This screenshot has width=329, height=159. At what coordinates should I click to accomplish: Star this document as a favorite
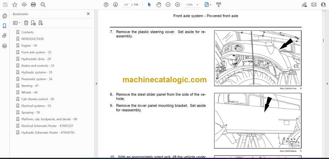point(15,5)
